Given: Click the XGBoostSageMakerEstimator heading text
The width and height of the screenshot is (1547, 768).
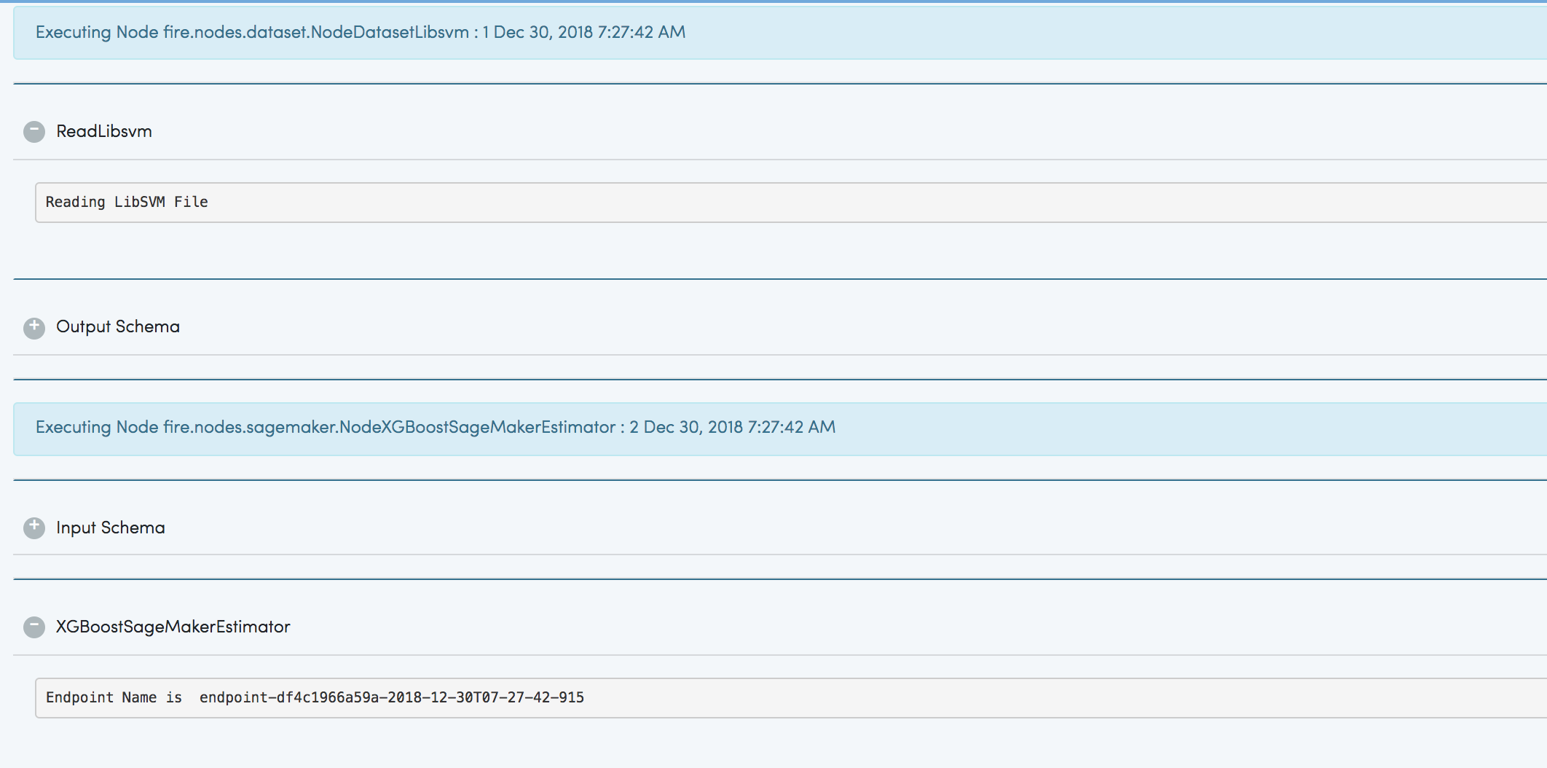Looking at the screenshot, I should 173,627.
